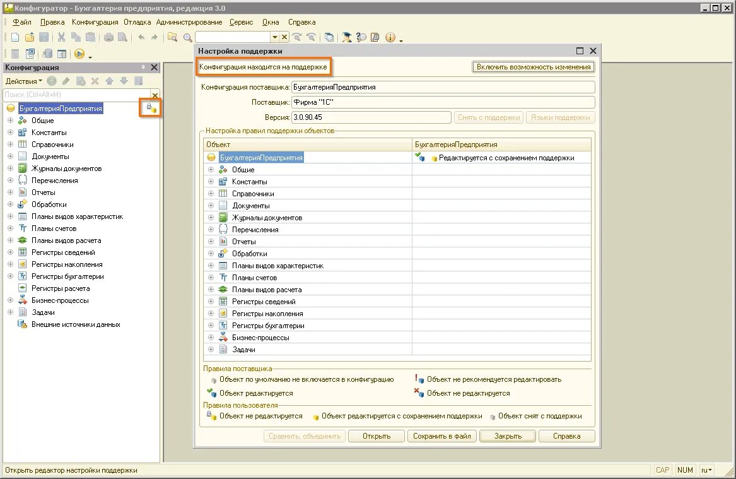Select Внешние источники данных in left tree
736x479 pixels.
point(76,324)
